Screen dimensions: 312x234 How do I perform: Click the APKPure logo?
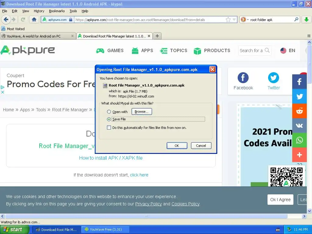pos(28,50)
